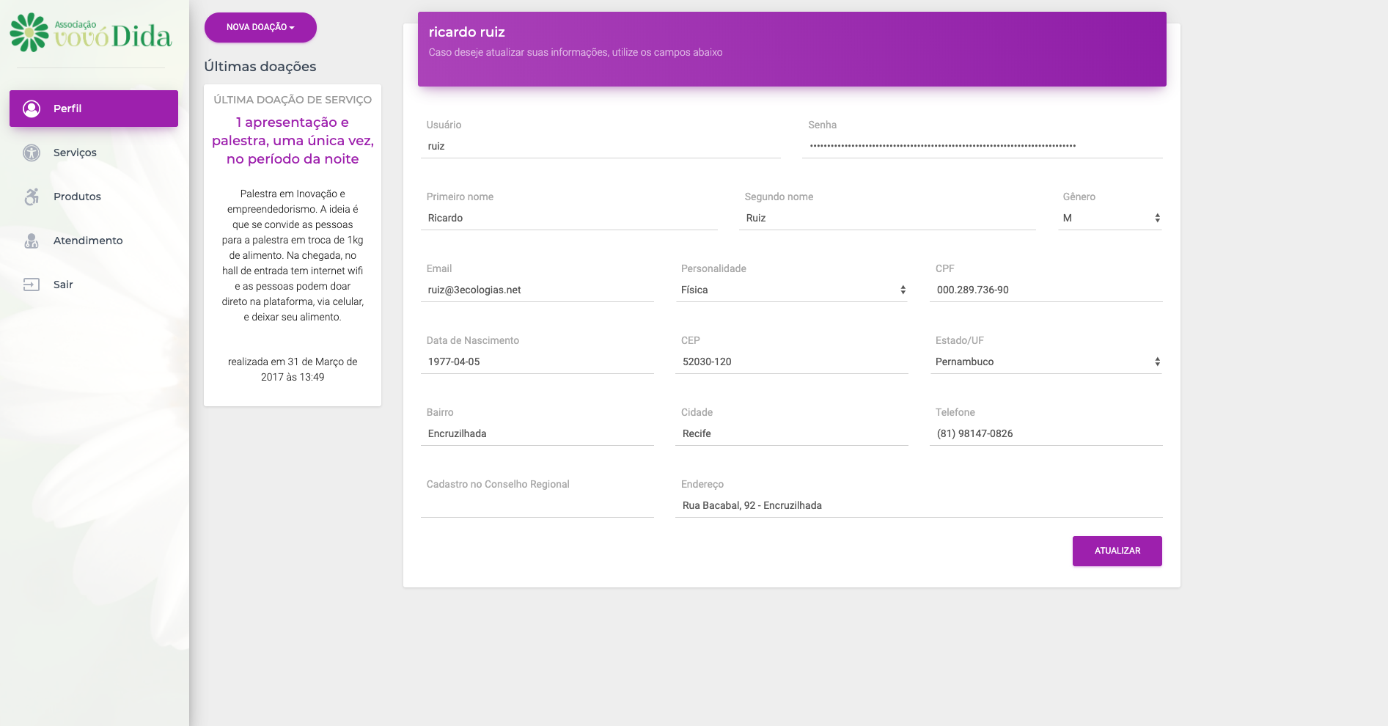1388x726 pixels.
Task: Focus the Telefone input field
Action: pos(1046,433)
